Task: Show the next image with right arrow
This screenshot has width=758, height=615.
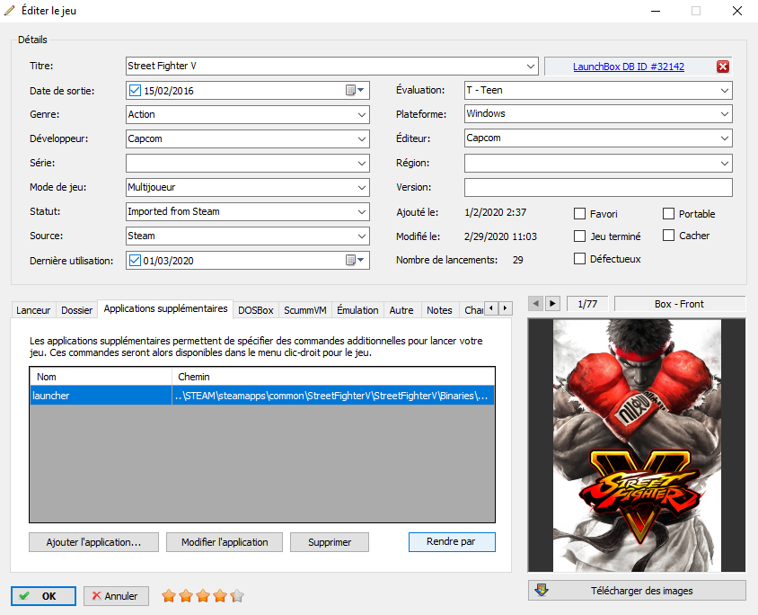Action: point(552,304)
